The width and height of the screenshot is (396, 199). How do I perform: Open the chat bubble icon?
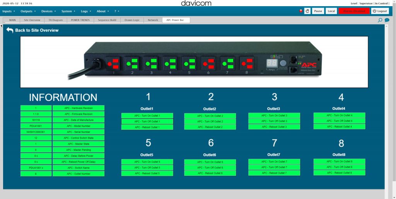coord(387,20)
